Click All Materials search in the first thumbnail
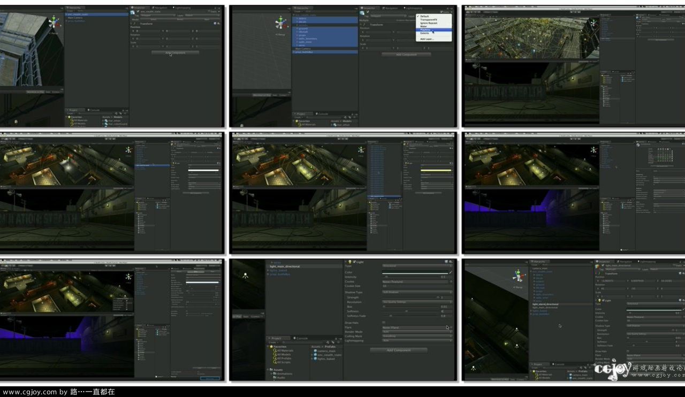Image resolution: width=685 pixels, height=397 pixels. (x=79, y=120)
